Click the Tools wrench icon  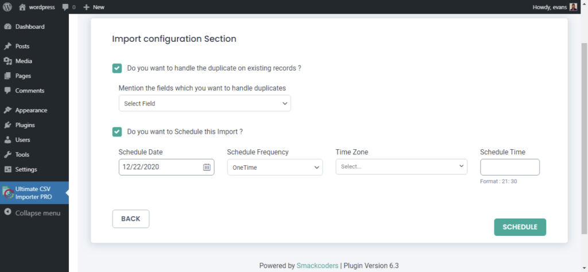(x=7, y=154)
